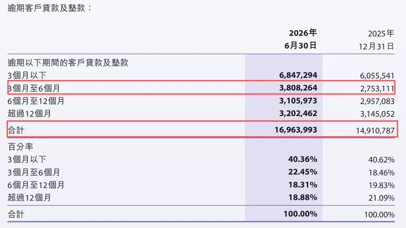Click the 3個月以下 amount 6,847,294

coord(298,75)
